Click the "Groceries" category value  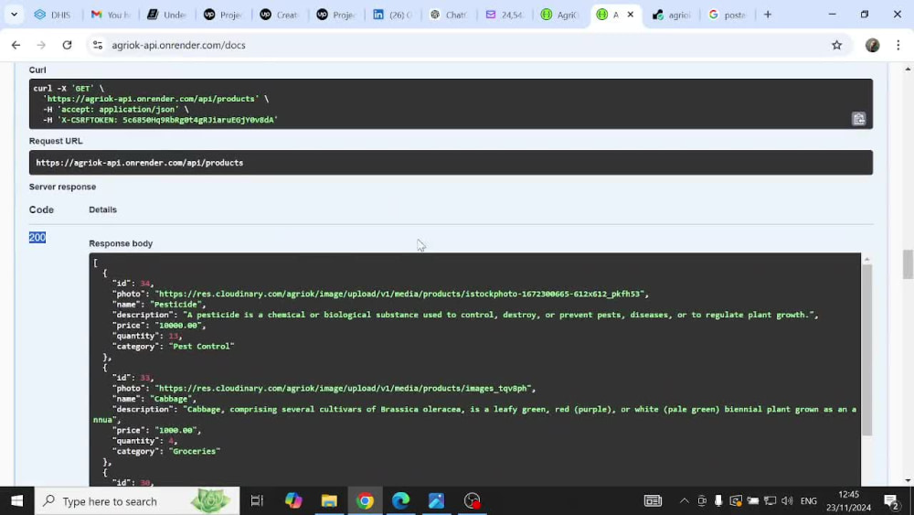coord(195,452)
